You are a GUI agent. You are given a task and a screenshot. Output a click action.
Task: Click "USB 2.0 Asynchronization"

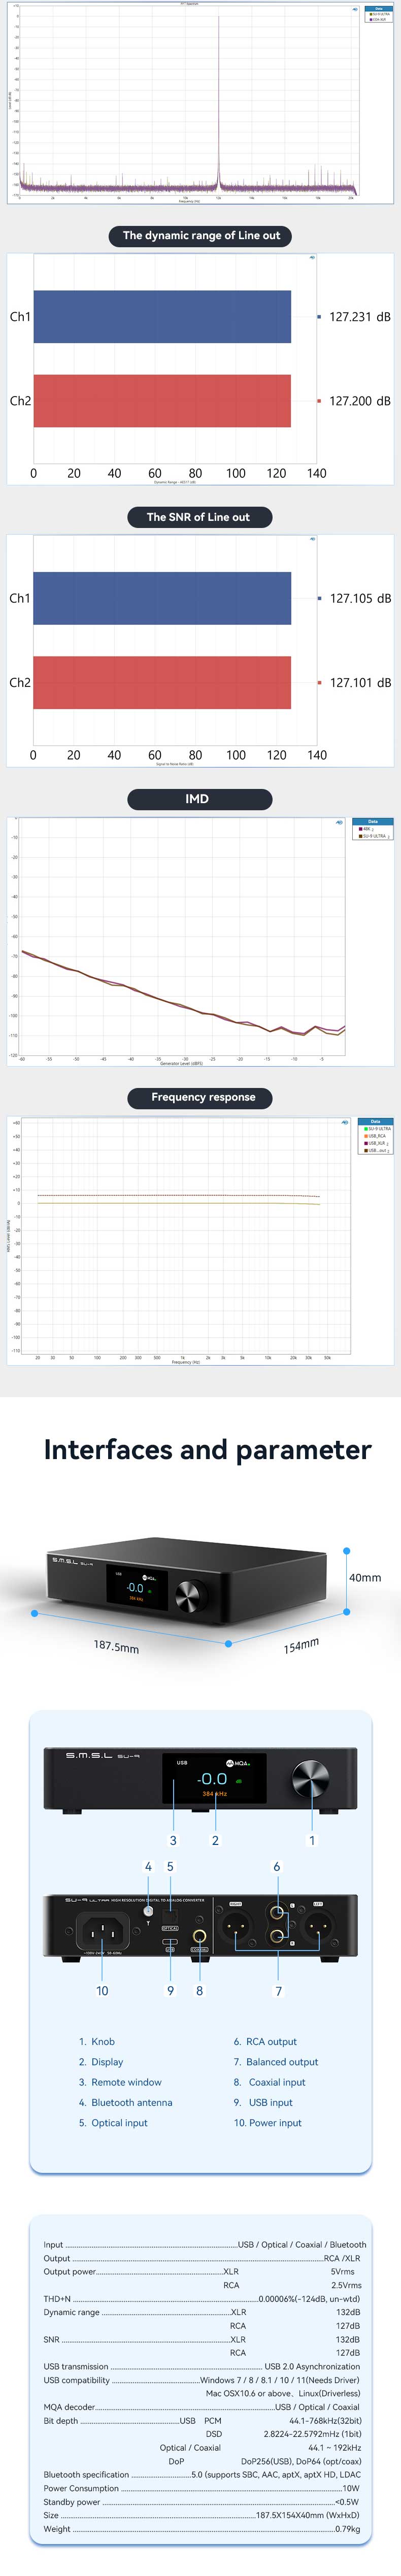(312, 2367)
